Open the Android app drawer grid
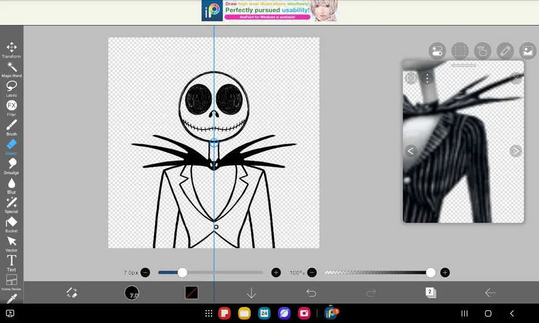Viewport: 539px width, 323px height. pos(208,313)
